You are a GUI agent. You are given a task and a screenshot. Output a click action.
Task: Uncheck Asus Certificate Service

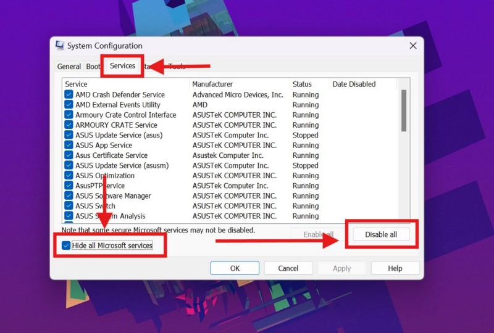69,155
